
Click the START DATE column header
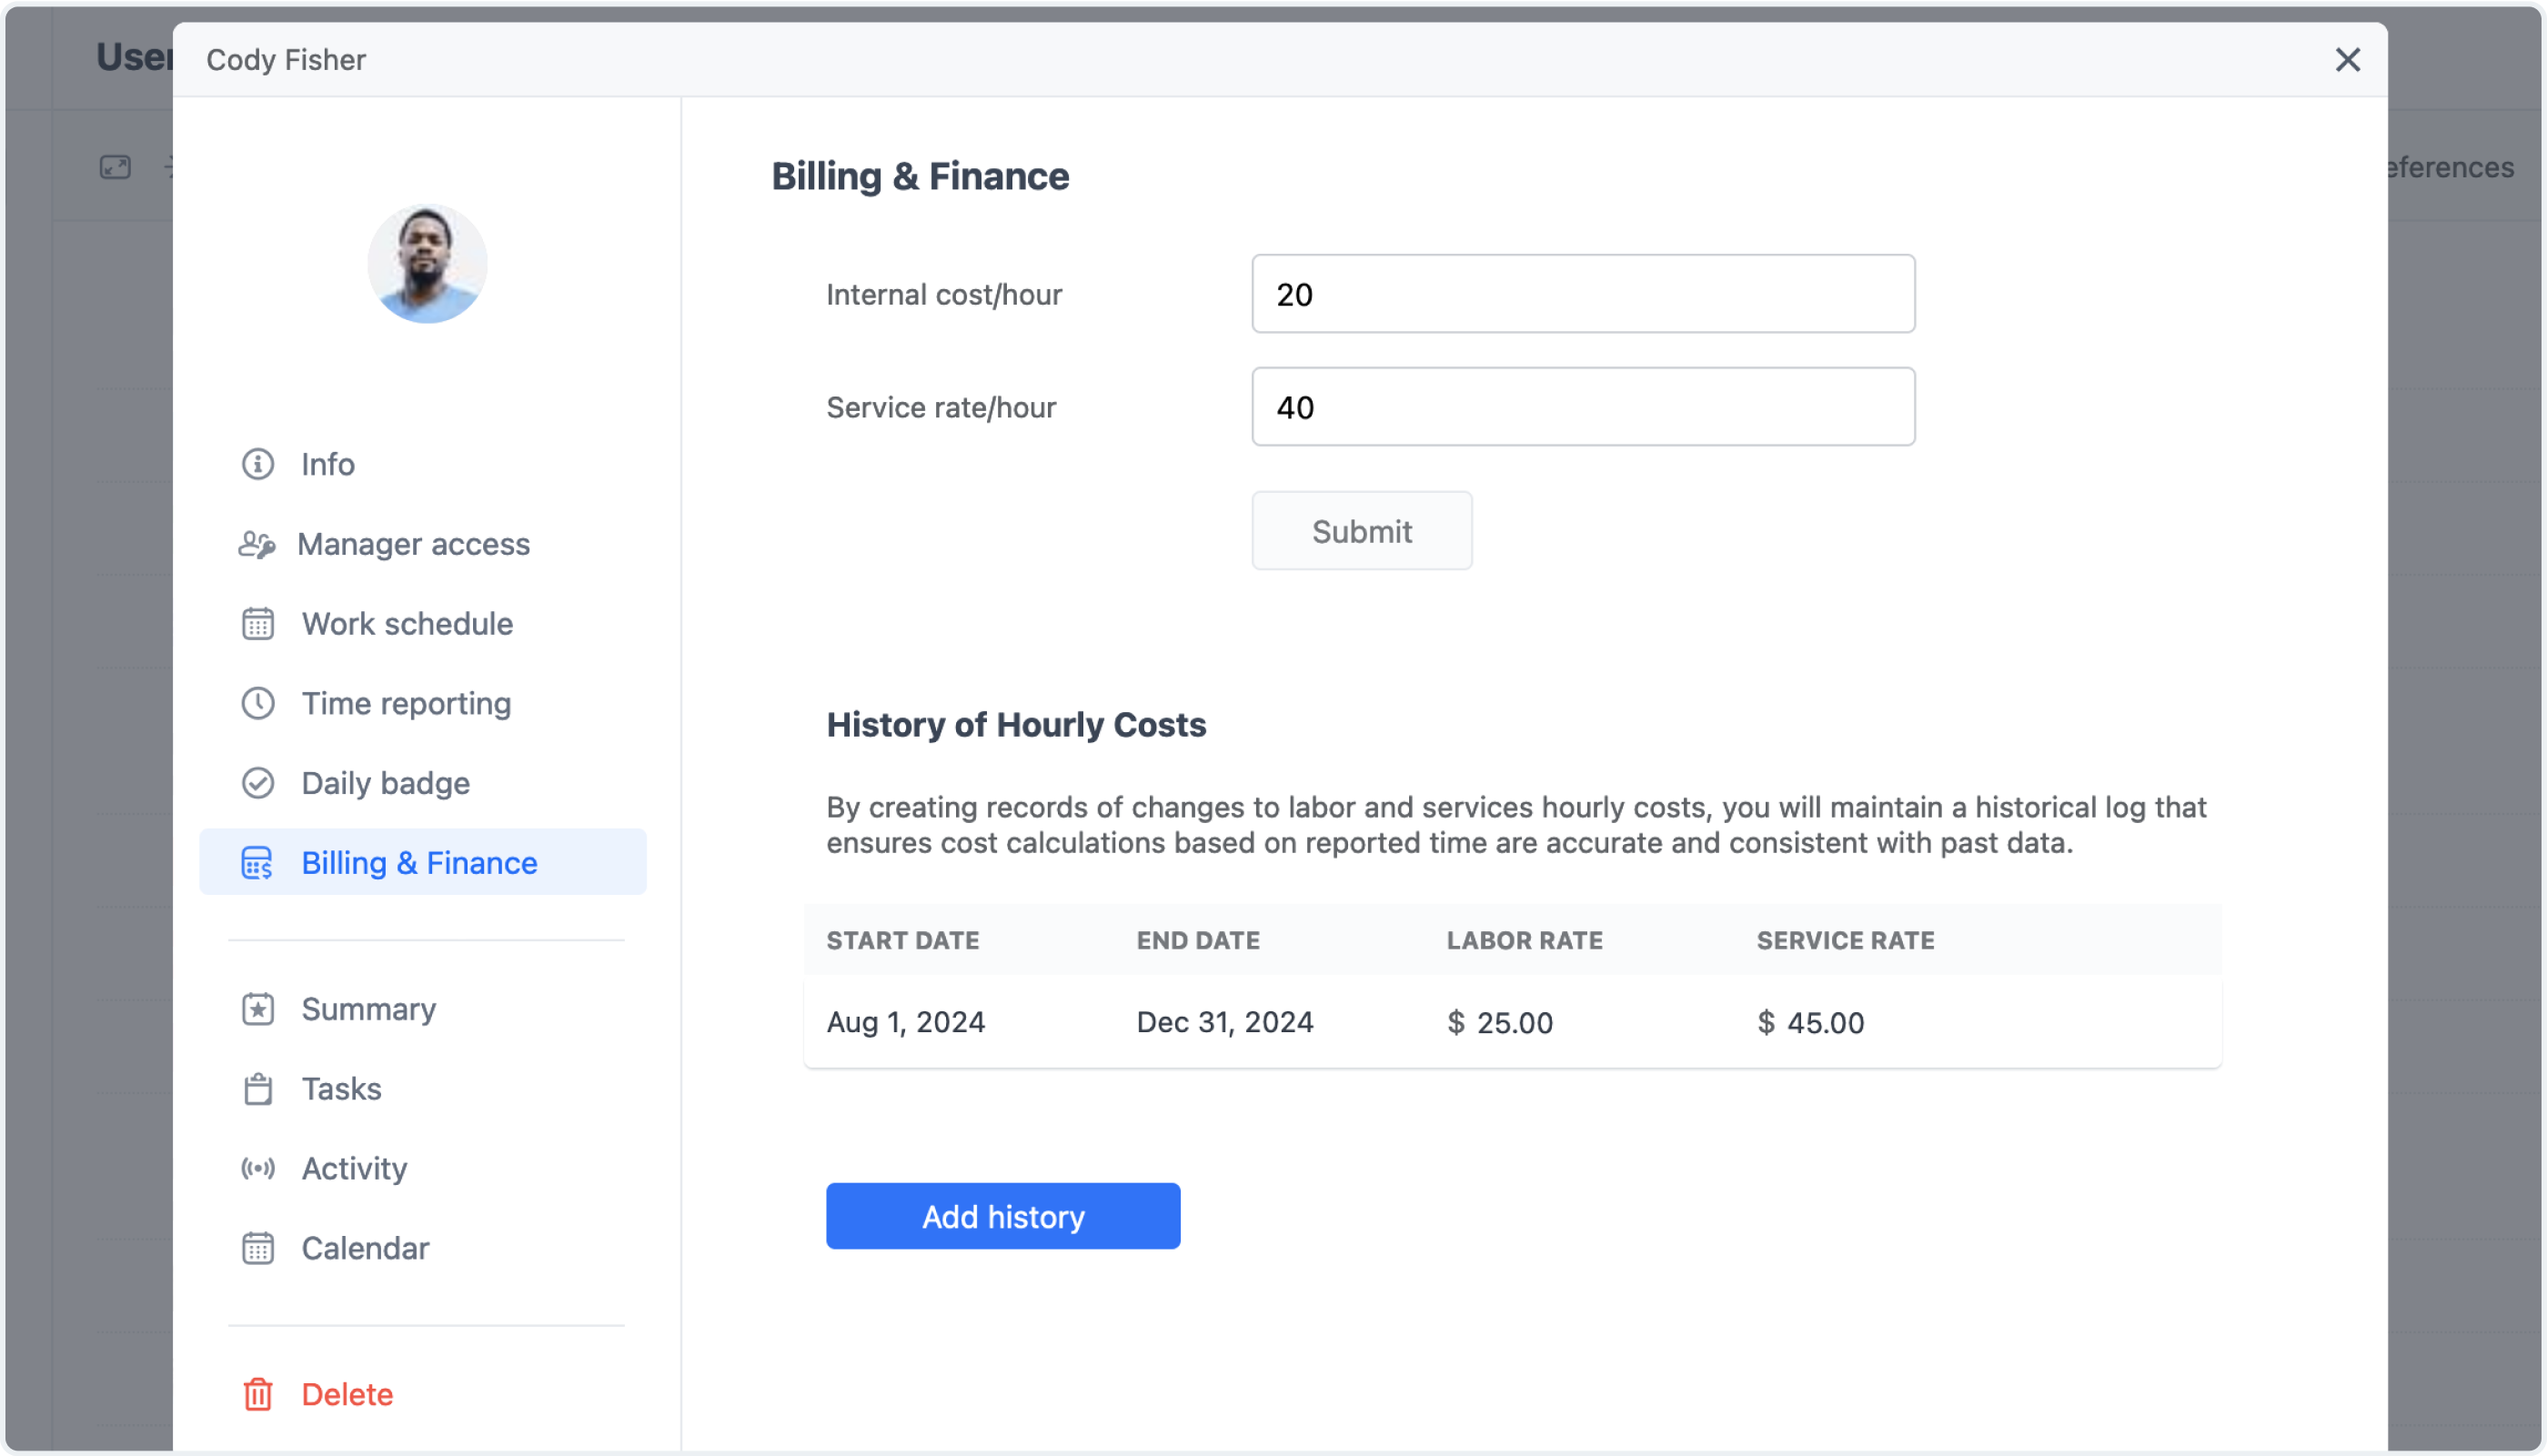pyautogui.click(x=903, y=940)
